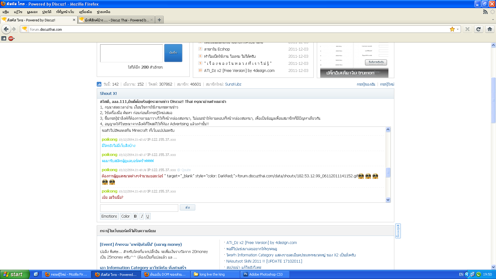The width and height of the screenshot is (496, 279).
Task: Toggle bold B in Shout box
Action: click(135, 216)
